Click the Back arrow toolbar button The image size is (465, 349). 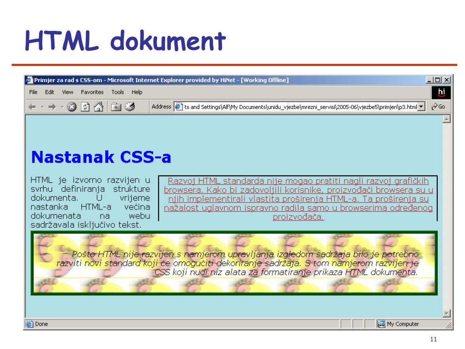(32, 107)
